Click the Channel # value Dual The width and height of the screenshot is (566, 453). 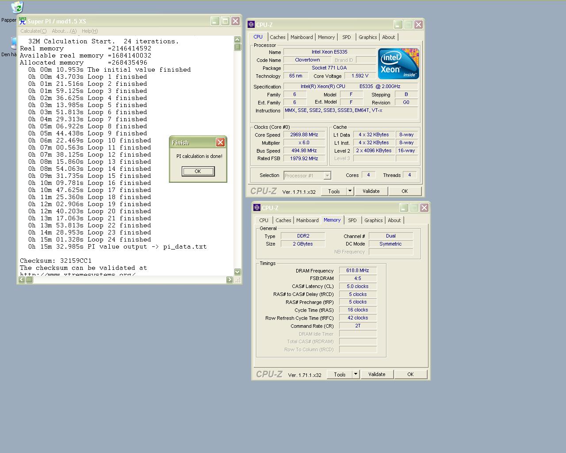[x=391, y=236]
